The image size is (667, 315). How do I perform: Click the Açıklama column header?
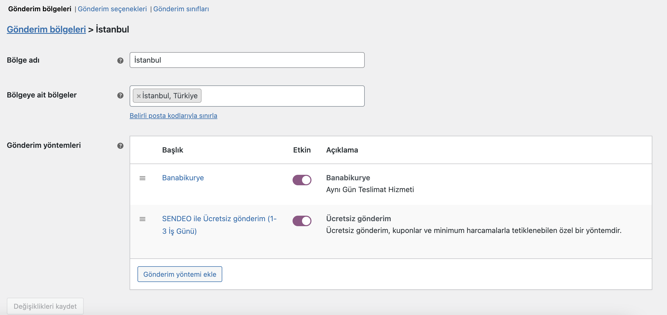[342, 150]
